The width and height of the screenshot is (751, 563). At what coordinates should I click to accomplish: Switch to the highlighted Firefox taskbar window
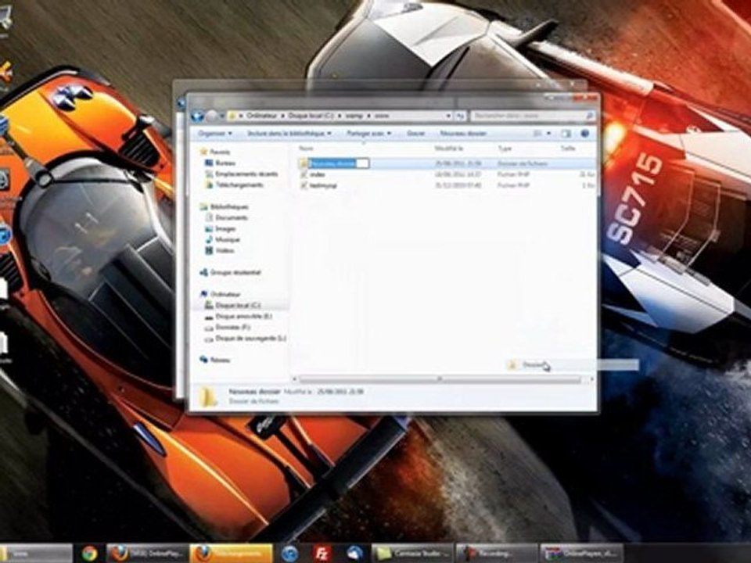click(x=232, y=554)
